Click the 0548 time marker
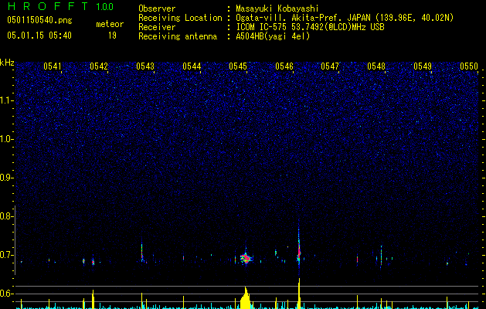 [376, 66]
